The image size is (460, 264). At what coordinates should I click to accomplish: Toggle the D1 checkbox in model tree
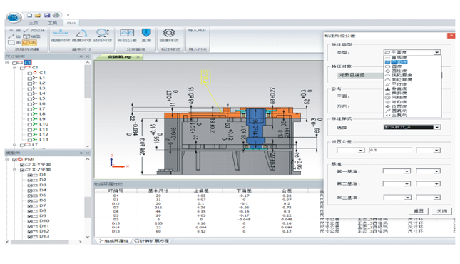click(x=30, y=175)
